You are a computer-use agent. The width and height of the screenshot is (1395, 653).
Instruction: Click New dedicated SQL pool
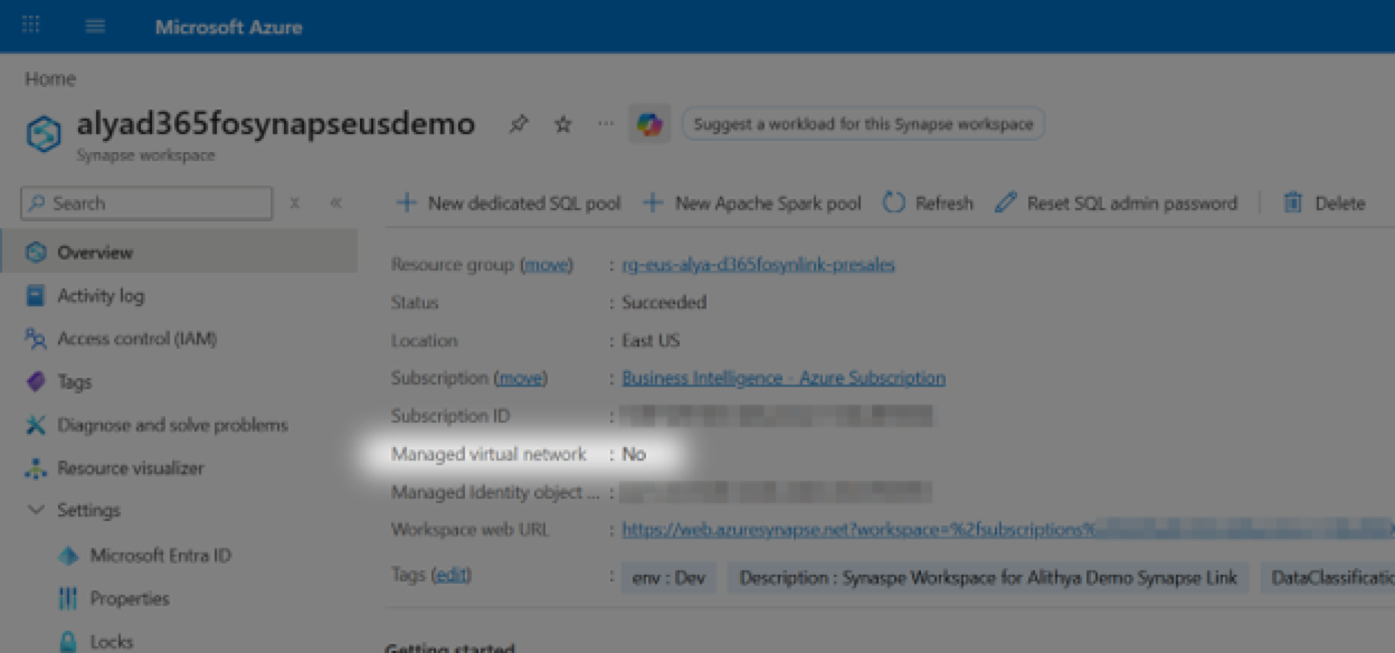tap(508, 203)
